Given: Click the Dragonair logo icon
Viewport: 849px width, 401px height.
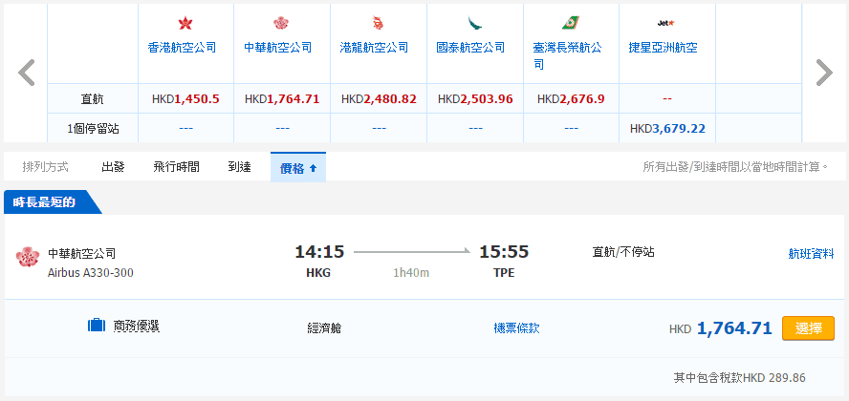Looking at the screenshot, I should pyautogui.click(x=378, y=24).
